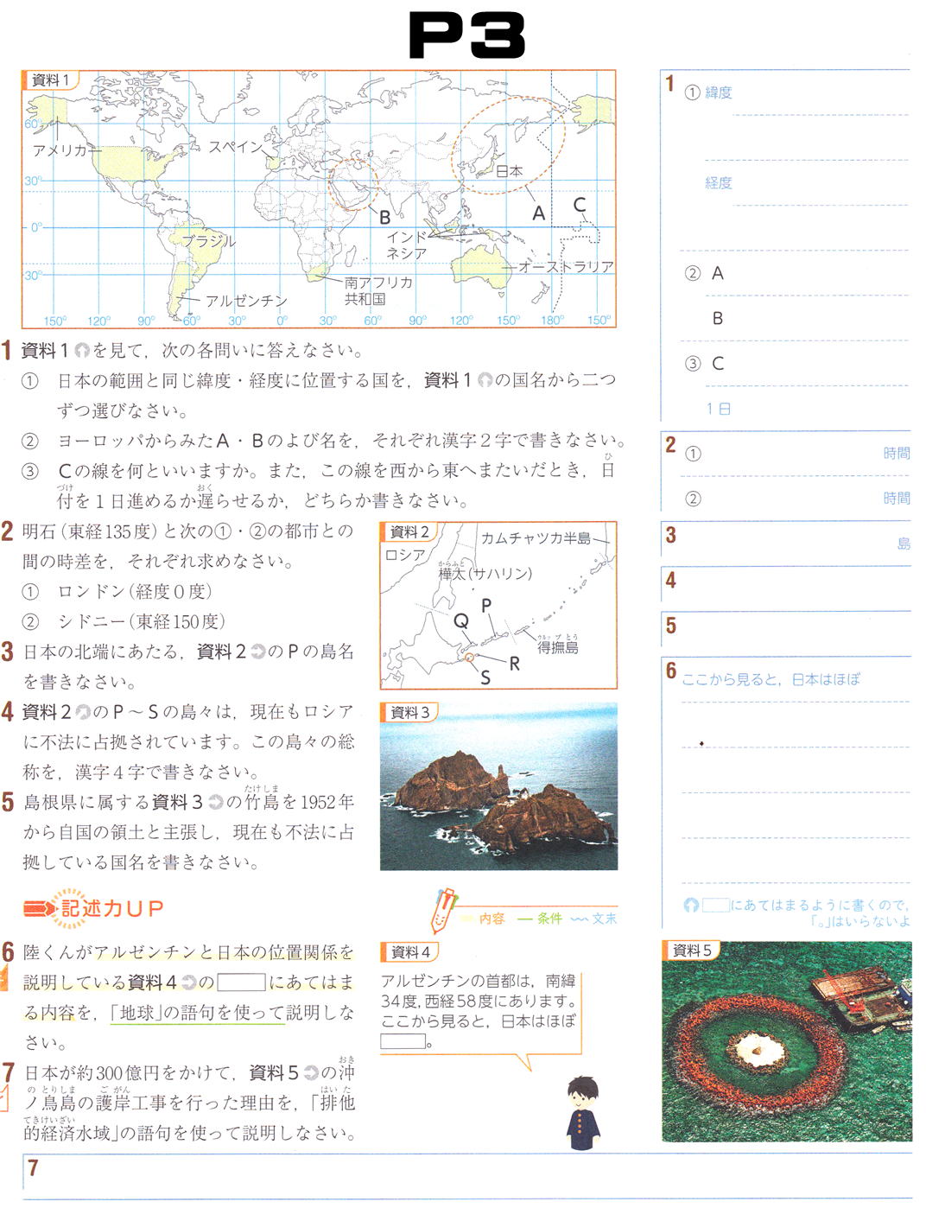The height and width of the screenshot is (1208, 926).
Task: Click the 1日 answer line in the answer column
Action: pos(807,409)
